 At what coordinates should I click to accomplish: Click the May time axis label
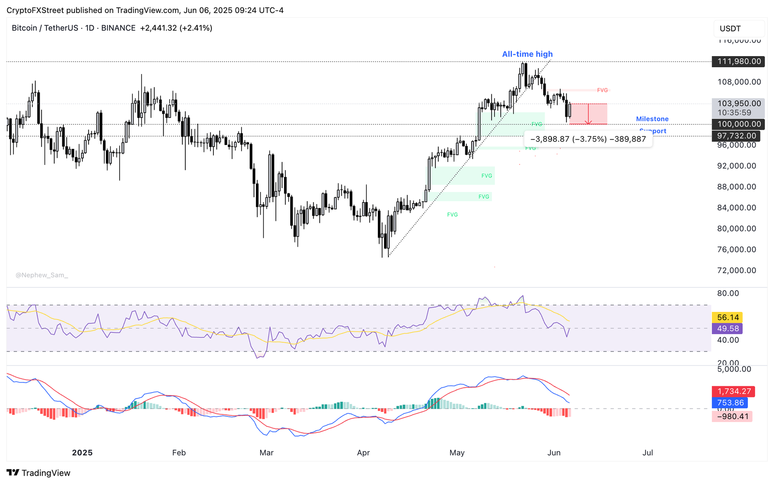point(457,453)
